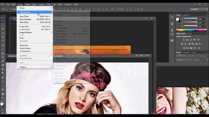Add a Channel Mixer adjustment

(x=196, y=44)
